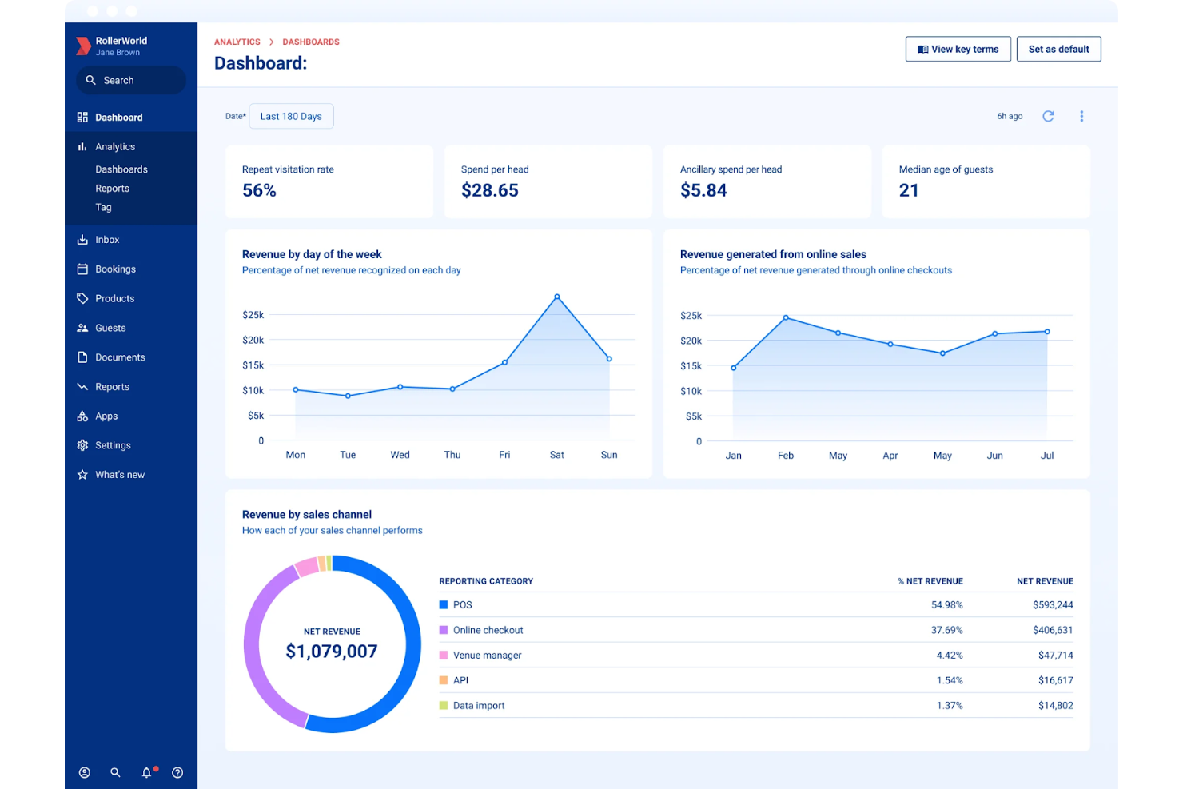This screenshot has height=789, width=1183.
Task: Open Dashboards under Analytics
Action: (121, 169)
